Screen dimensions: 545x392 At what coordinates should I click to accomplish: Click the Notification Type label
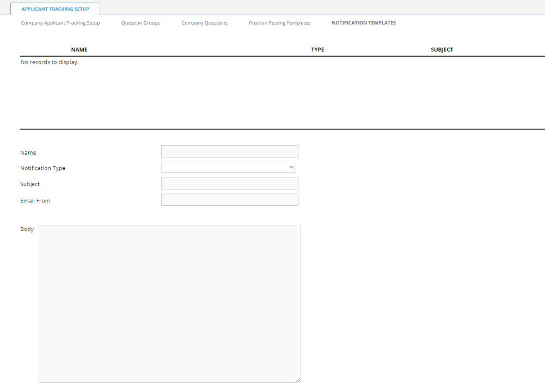[43, 168]
